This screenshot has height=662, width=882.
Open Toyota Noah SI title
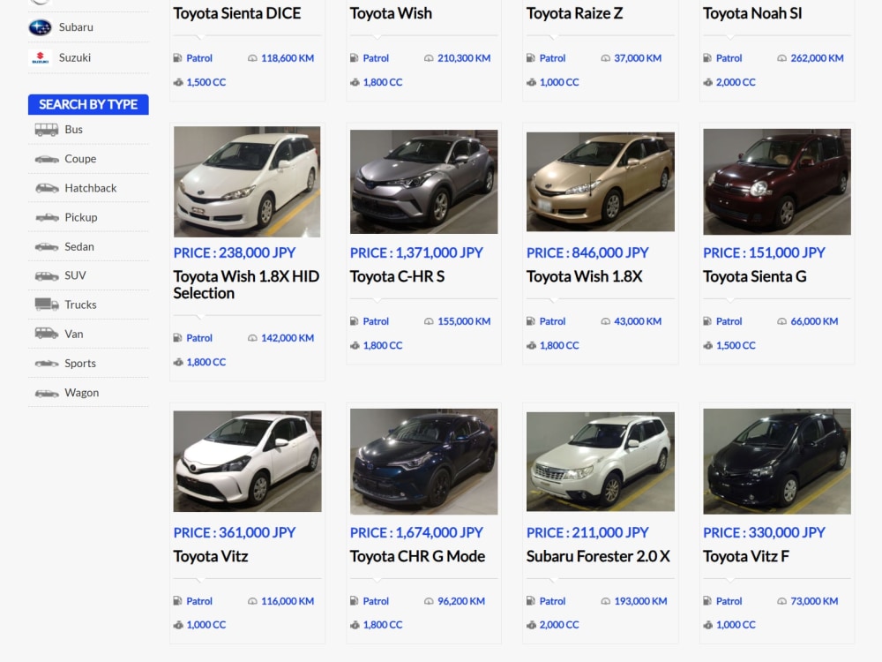coord(752,13)
